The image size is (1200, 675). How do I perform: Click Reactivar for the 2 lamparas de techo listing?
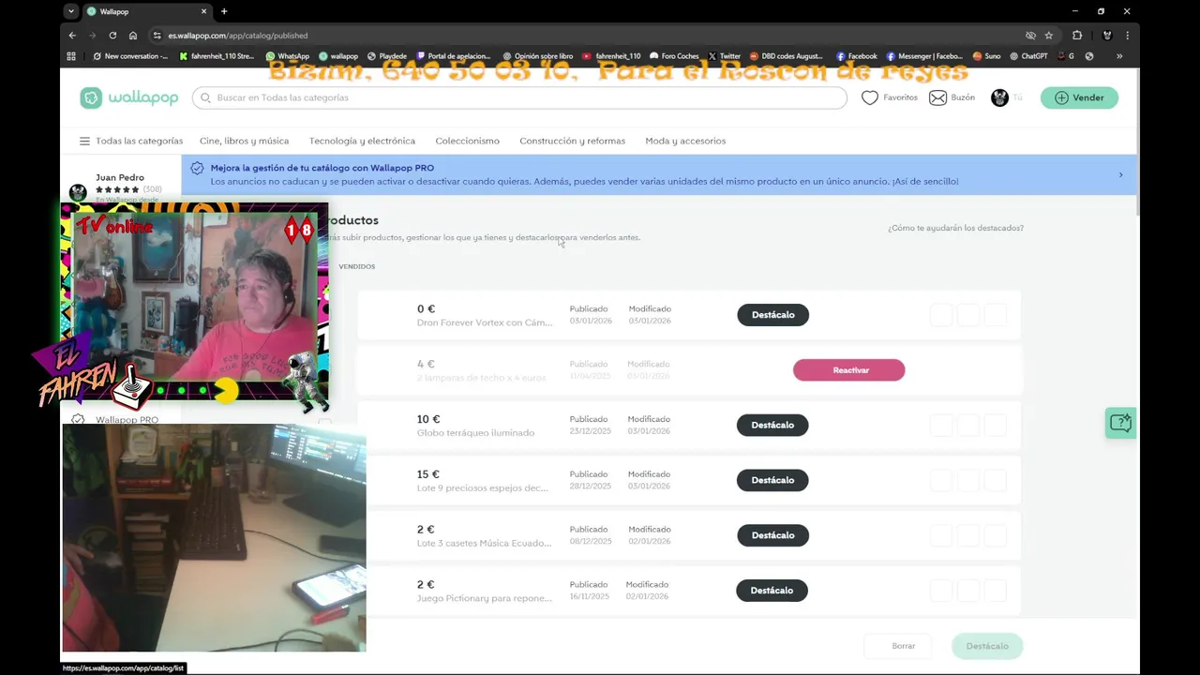point(848,370)
